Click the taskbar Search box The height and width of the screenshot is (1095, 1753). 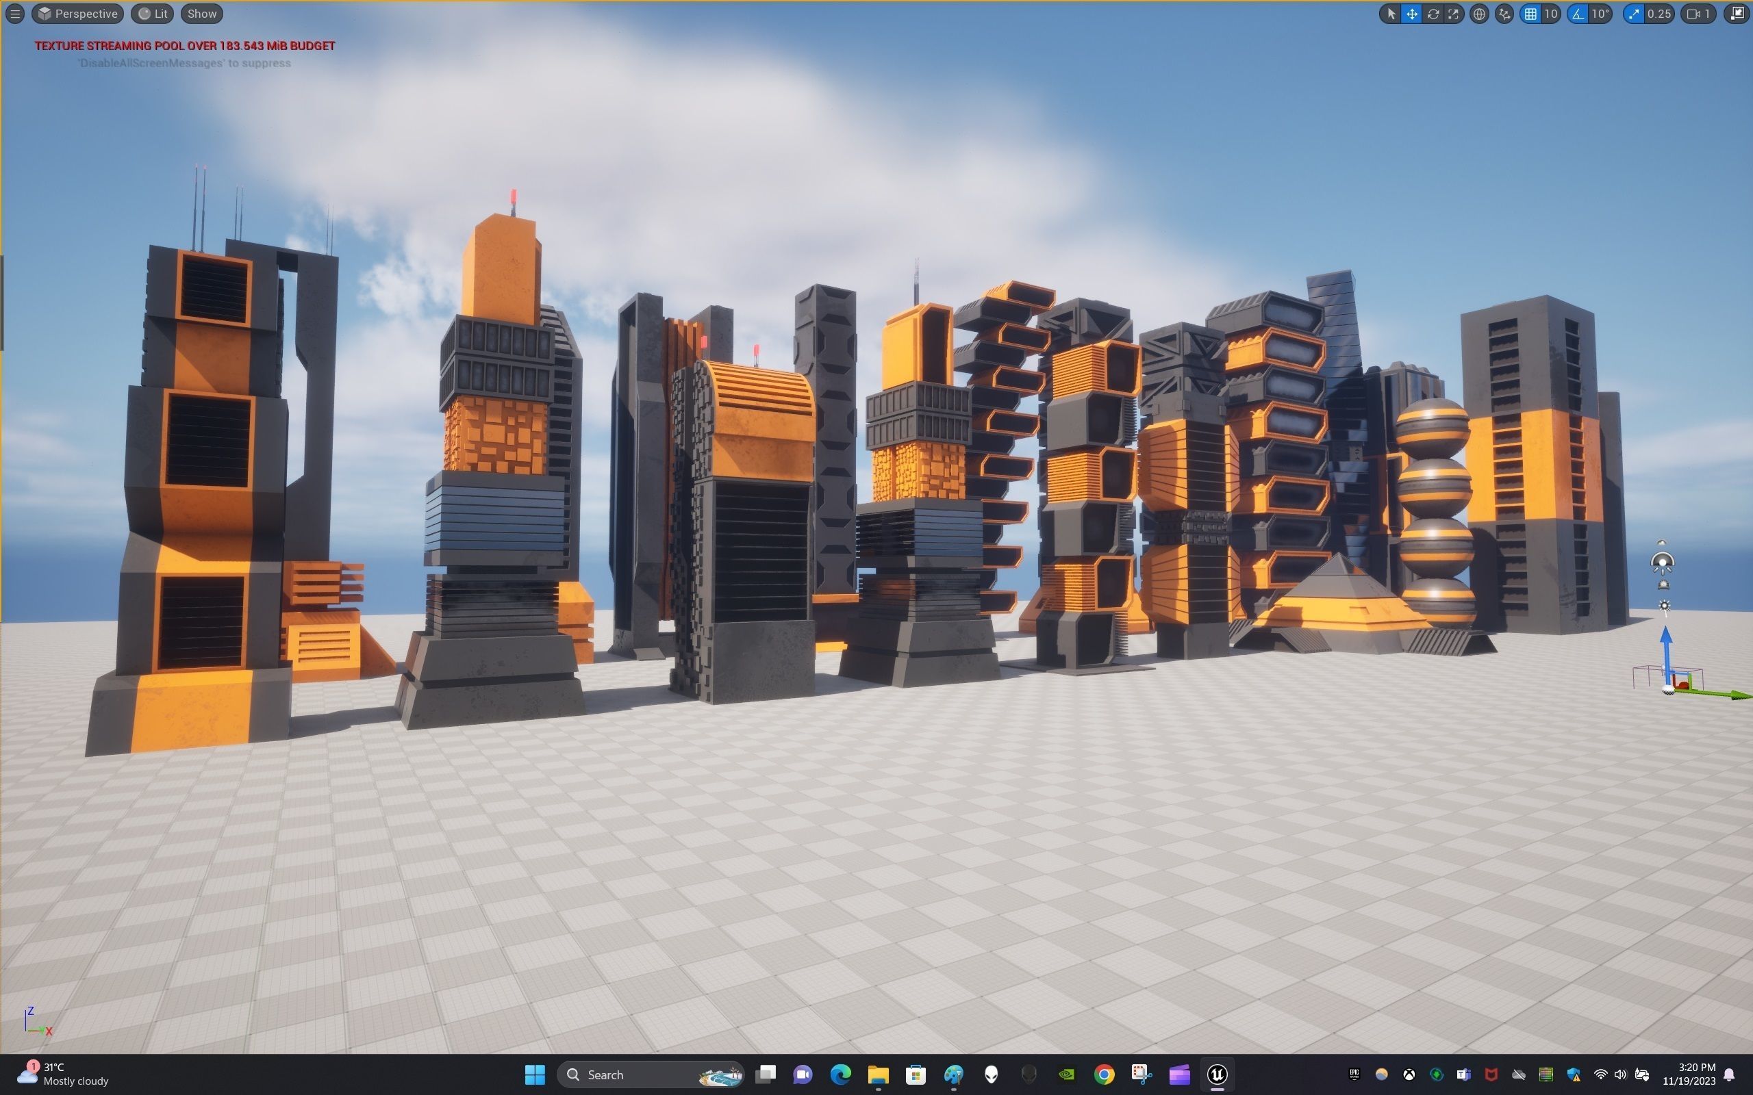point(651,1074)
